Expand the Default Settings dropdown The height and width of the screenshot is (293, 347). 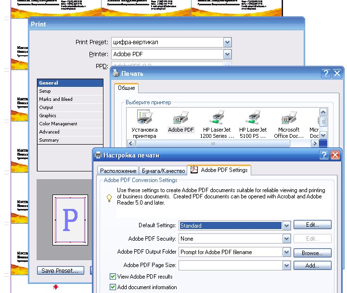286,226
